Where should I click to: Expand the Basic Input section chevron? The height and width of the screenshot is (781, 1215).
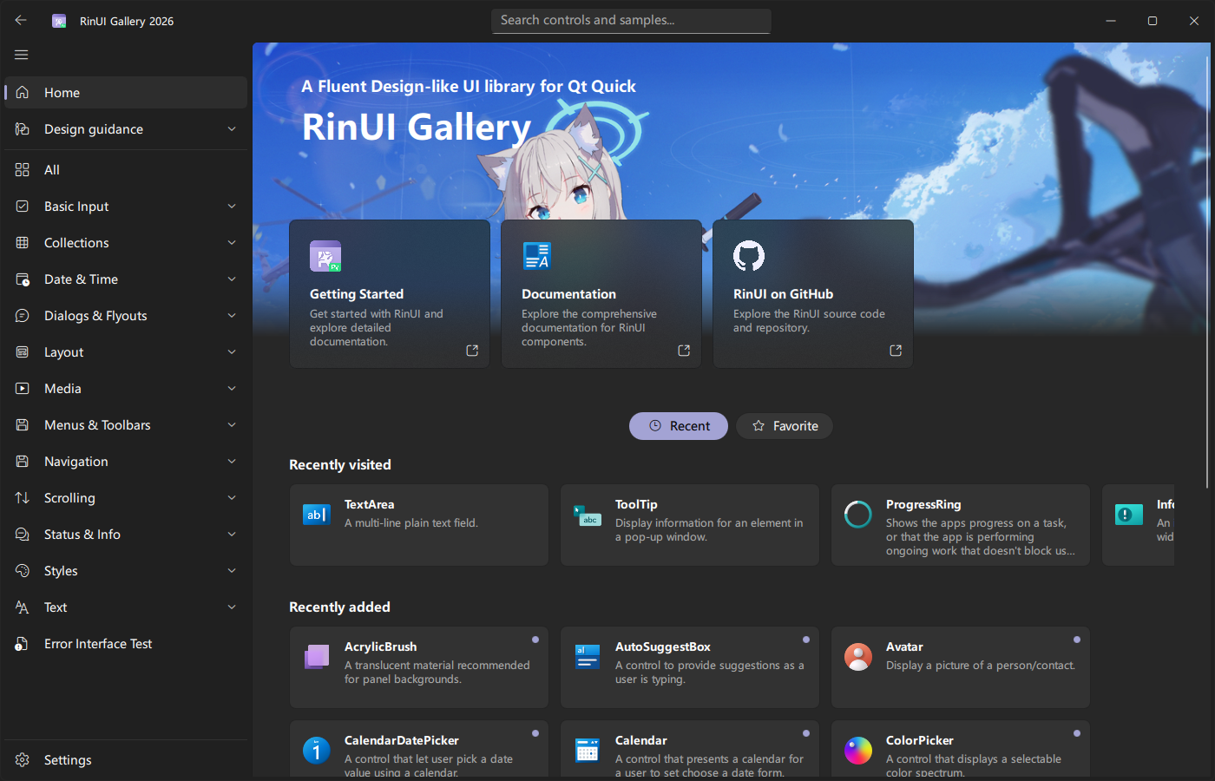click(x=232, y=207)
